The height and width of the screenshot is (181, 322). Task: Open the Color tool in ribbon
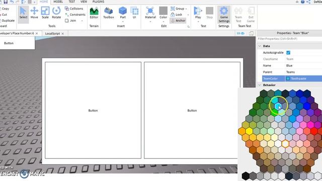pos(163,13)
